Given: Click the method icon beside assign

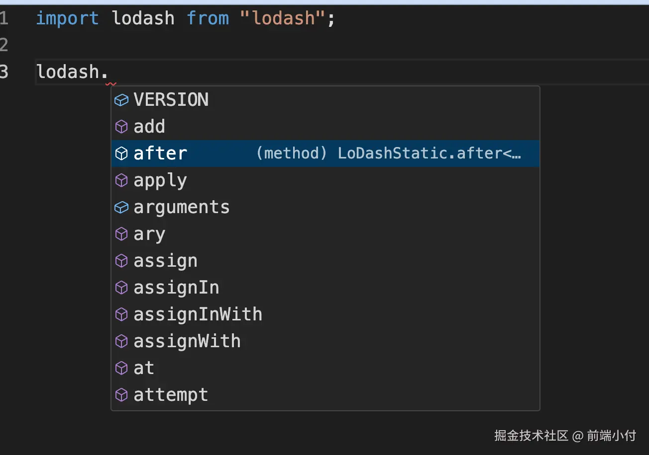Looking at the screenshot, I should pos(121,261).
